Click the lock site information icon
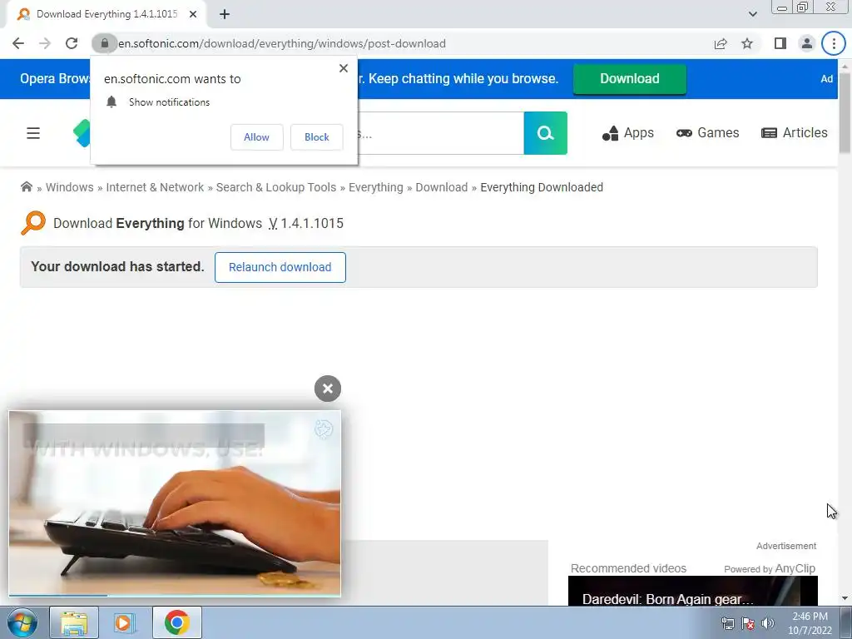Screen dimensions: 852x639 (x=104, y=43)
